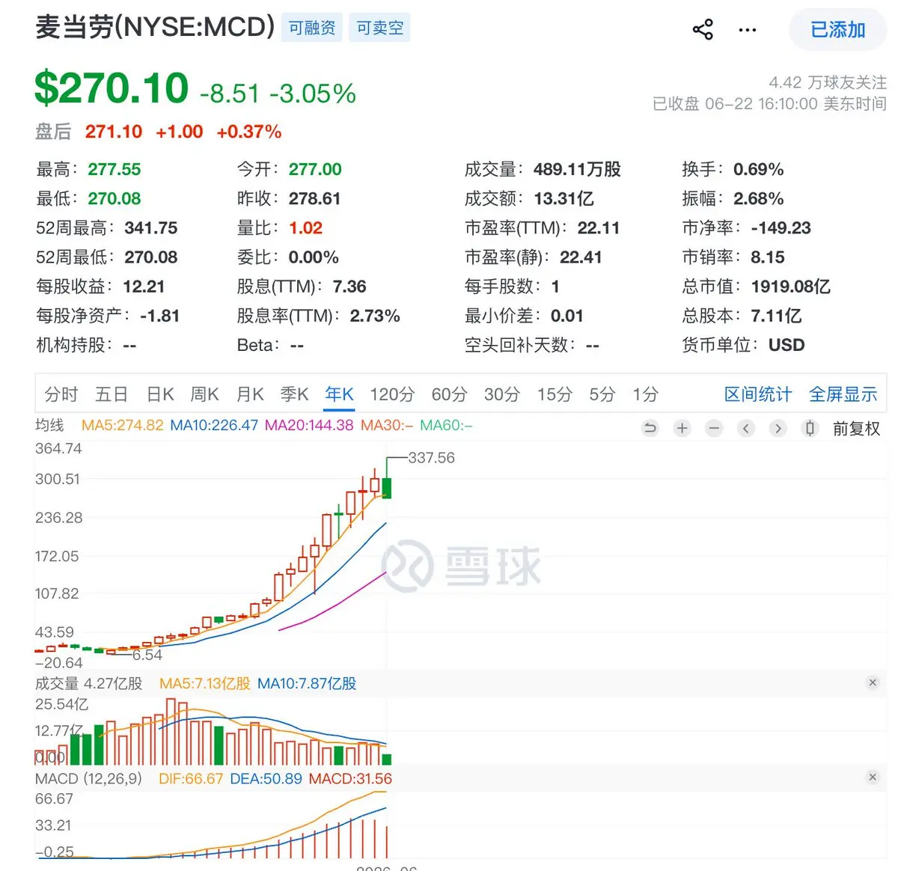Click the MA60 moving average label
The height and width of the screenshot is (871, 898).
(446, 425)
